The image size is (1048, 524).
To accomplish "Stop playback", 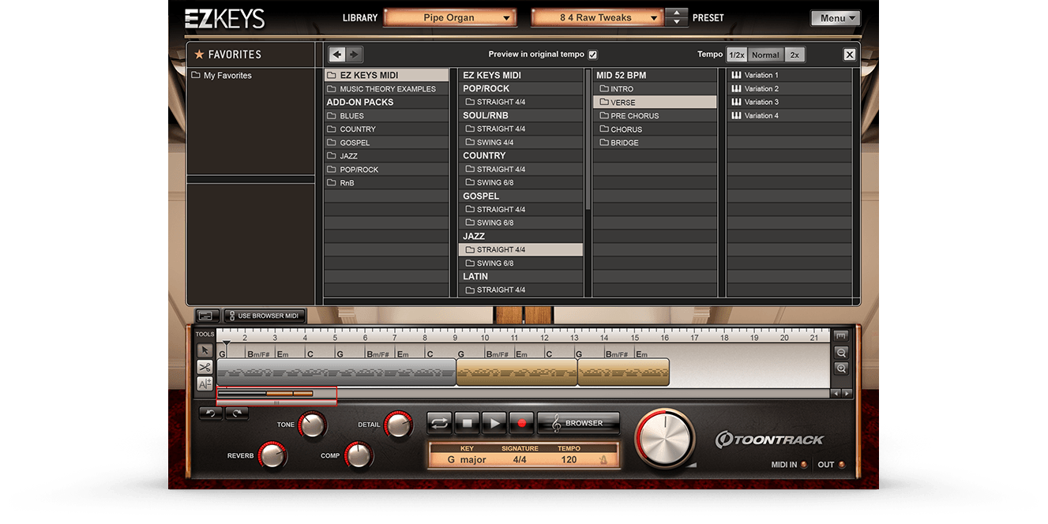I will click(467, 423).
